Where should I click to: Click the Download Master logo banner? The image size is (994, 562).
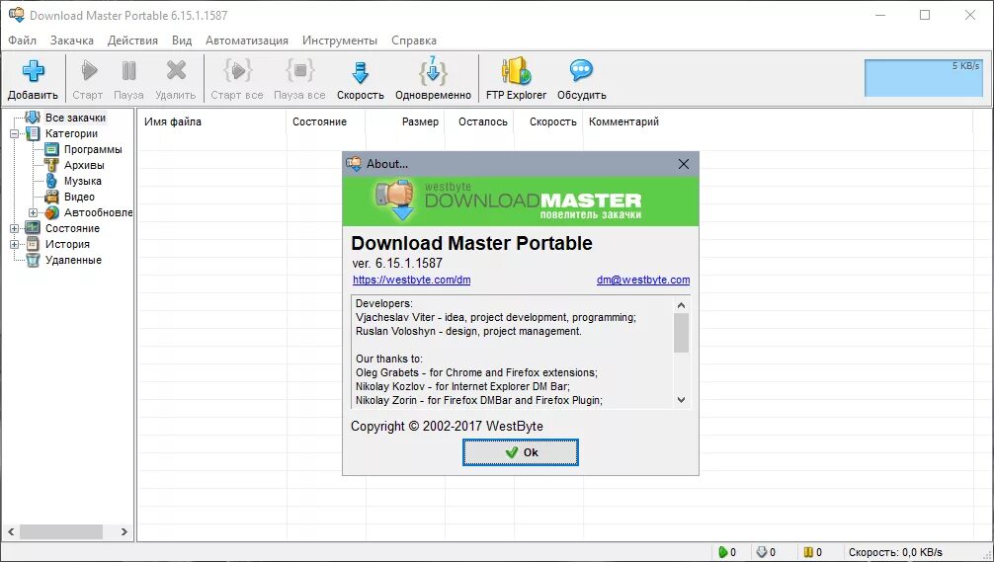(x=521, y=201)
